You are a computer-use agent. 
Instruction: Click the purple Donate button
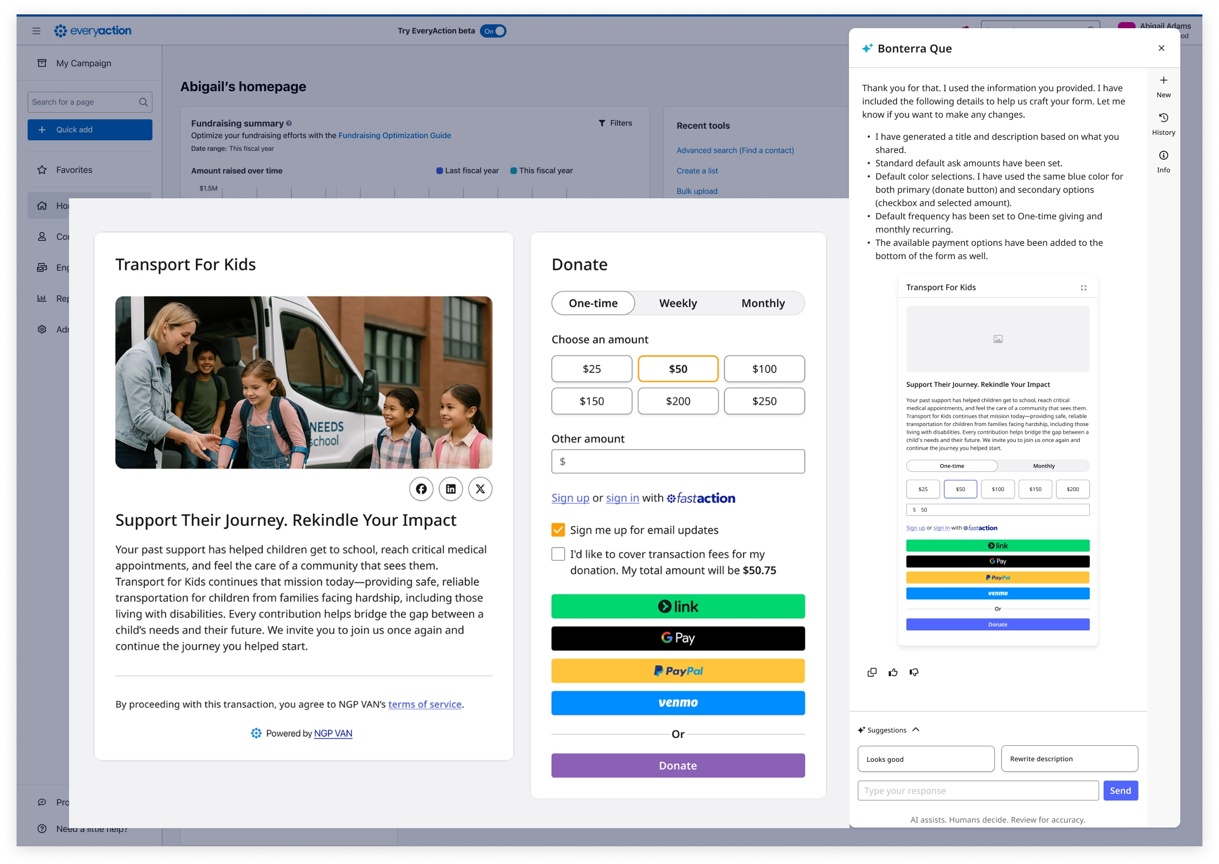[678, 766]
